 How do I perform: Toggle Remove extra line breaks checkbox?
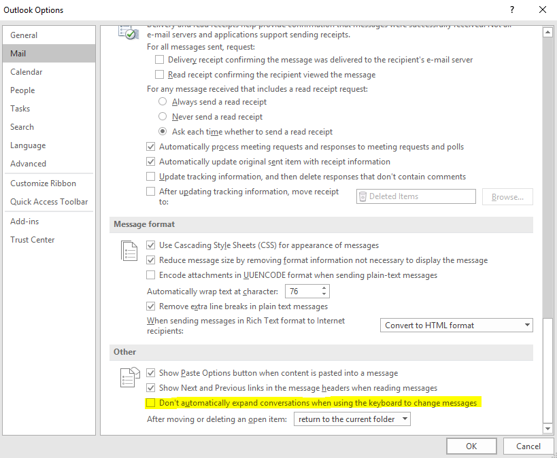click(x=150, y=306)
